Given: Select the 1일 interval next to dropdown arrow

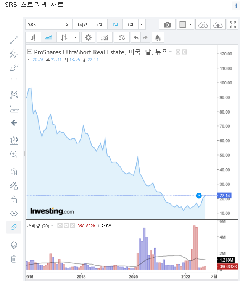Looking at the screenshot, I should tap(130, 24).
